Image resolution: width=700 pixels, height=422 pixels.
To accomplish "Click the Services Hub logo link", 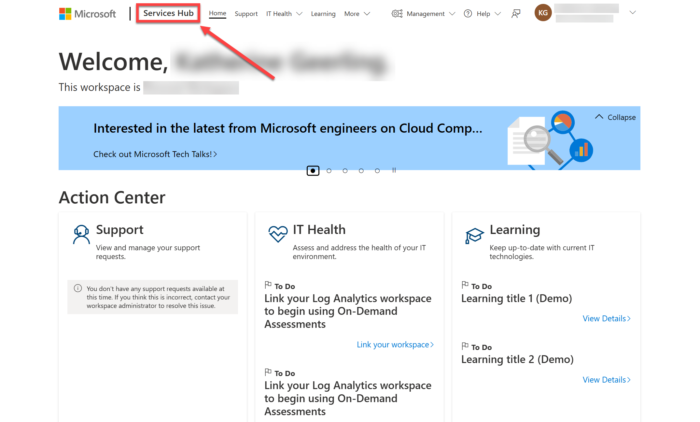I will click(169, 13).
